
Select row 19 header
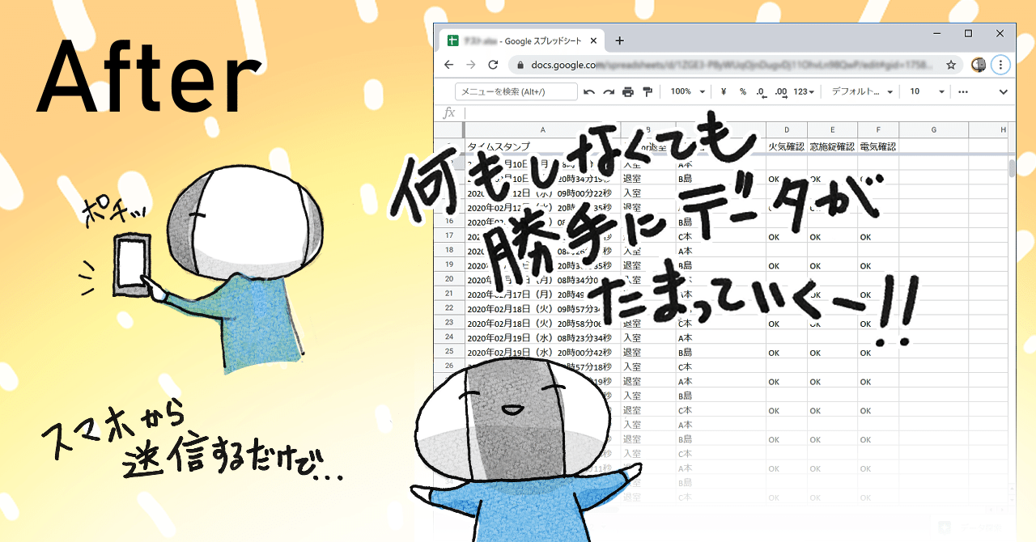coord(448,265)
